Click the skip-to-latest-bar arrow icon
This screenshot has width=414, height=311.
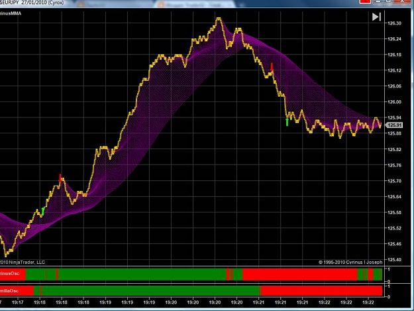[376, 17]
